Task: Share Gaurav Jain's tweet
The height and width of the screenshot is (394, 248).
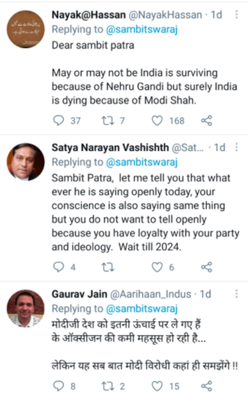Action: pyautogui.click(x=207, y=386)
